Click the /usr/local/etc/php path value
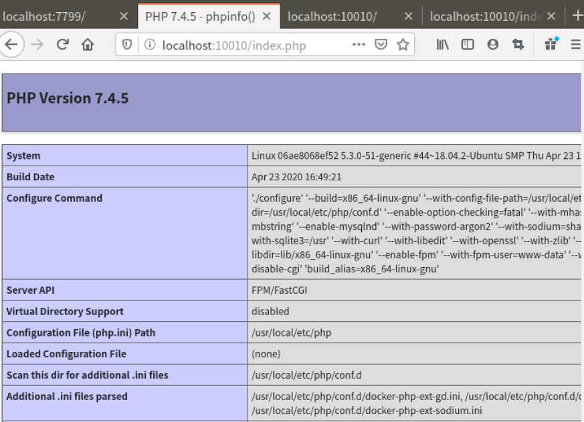 [x=291, y=333]
